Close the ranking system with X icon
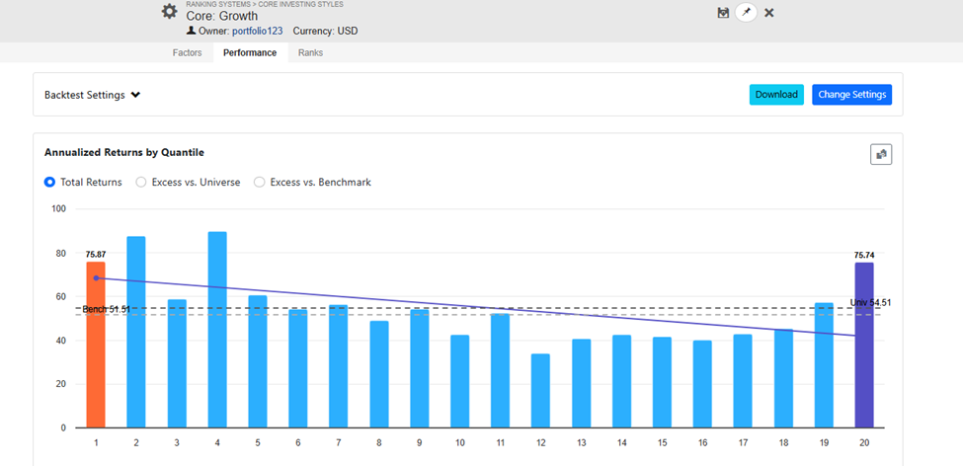Viewport: 963px width, 466px height. tap(769, 12)
